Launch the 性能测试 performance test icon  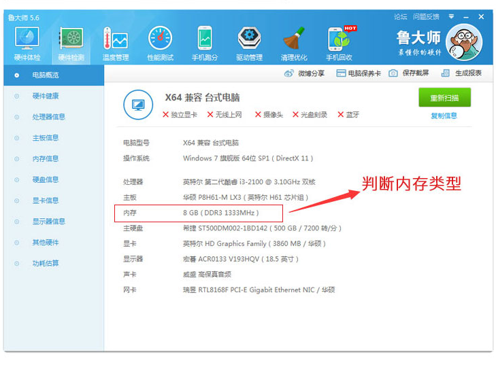160,39
